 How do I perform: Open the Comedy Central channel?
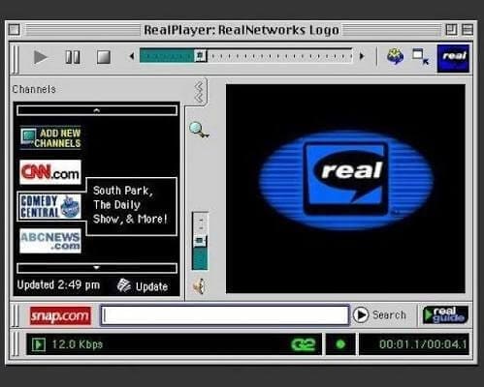(x=50, y=206)
